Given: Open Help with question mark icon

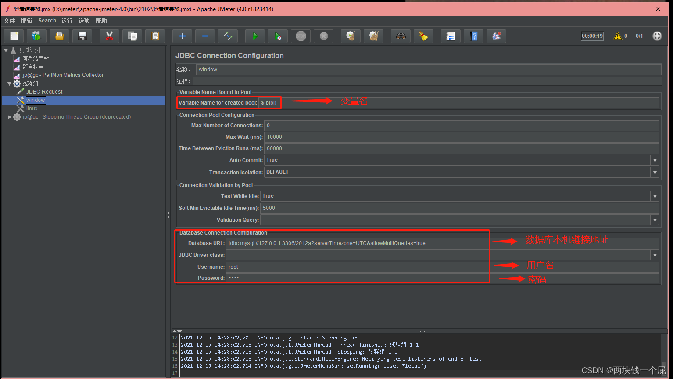Looking at the screenshot, I should (x=474, y=36).
